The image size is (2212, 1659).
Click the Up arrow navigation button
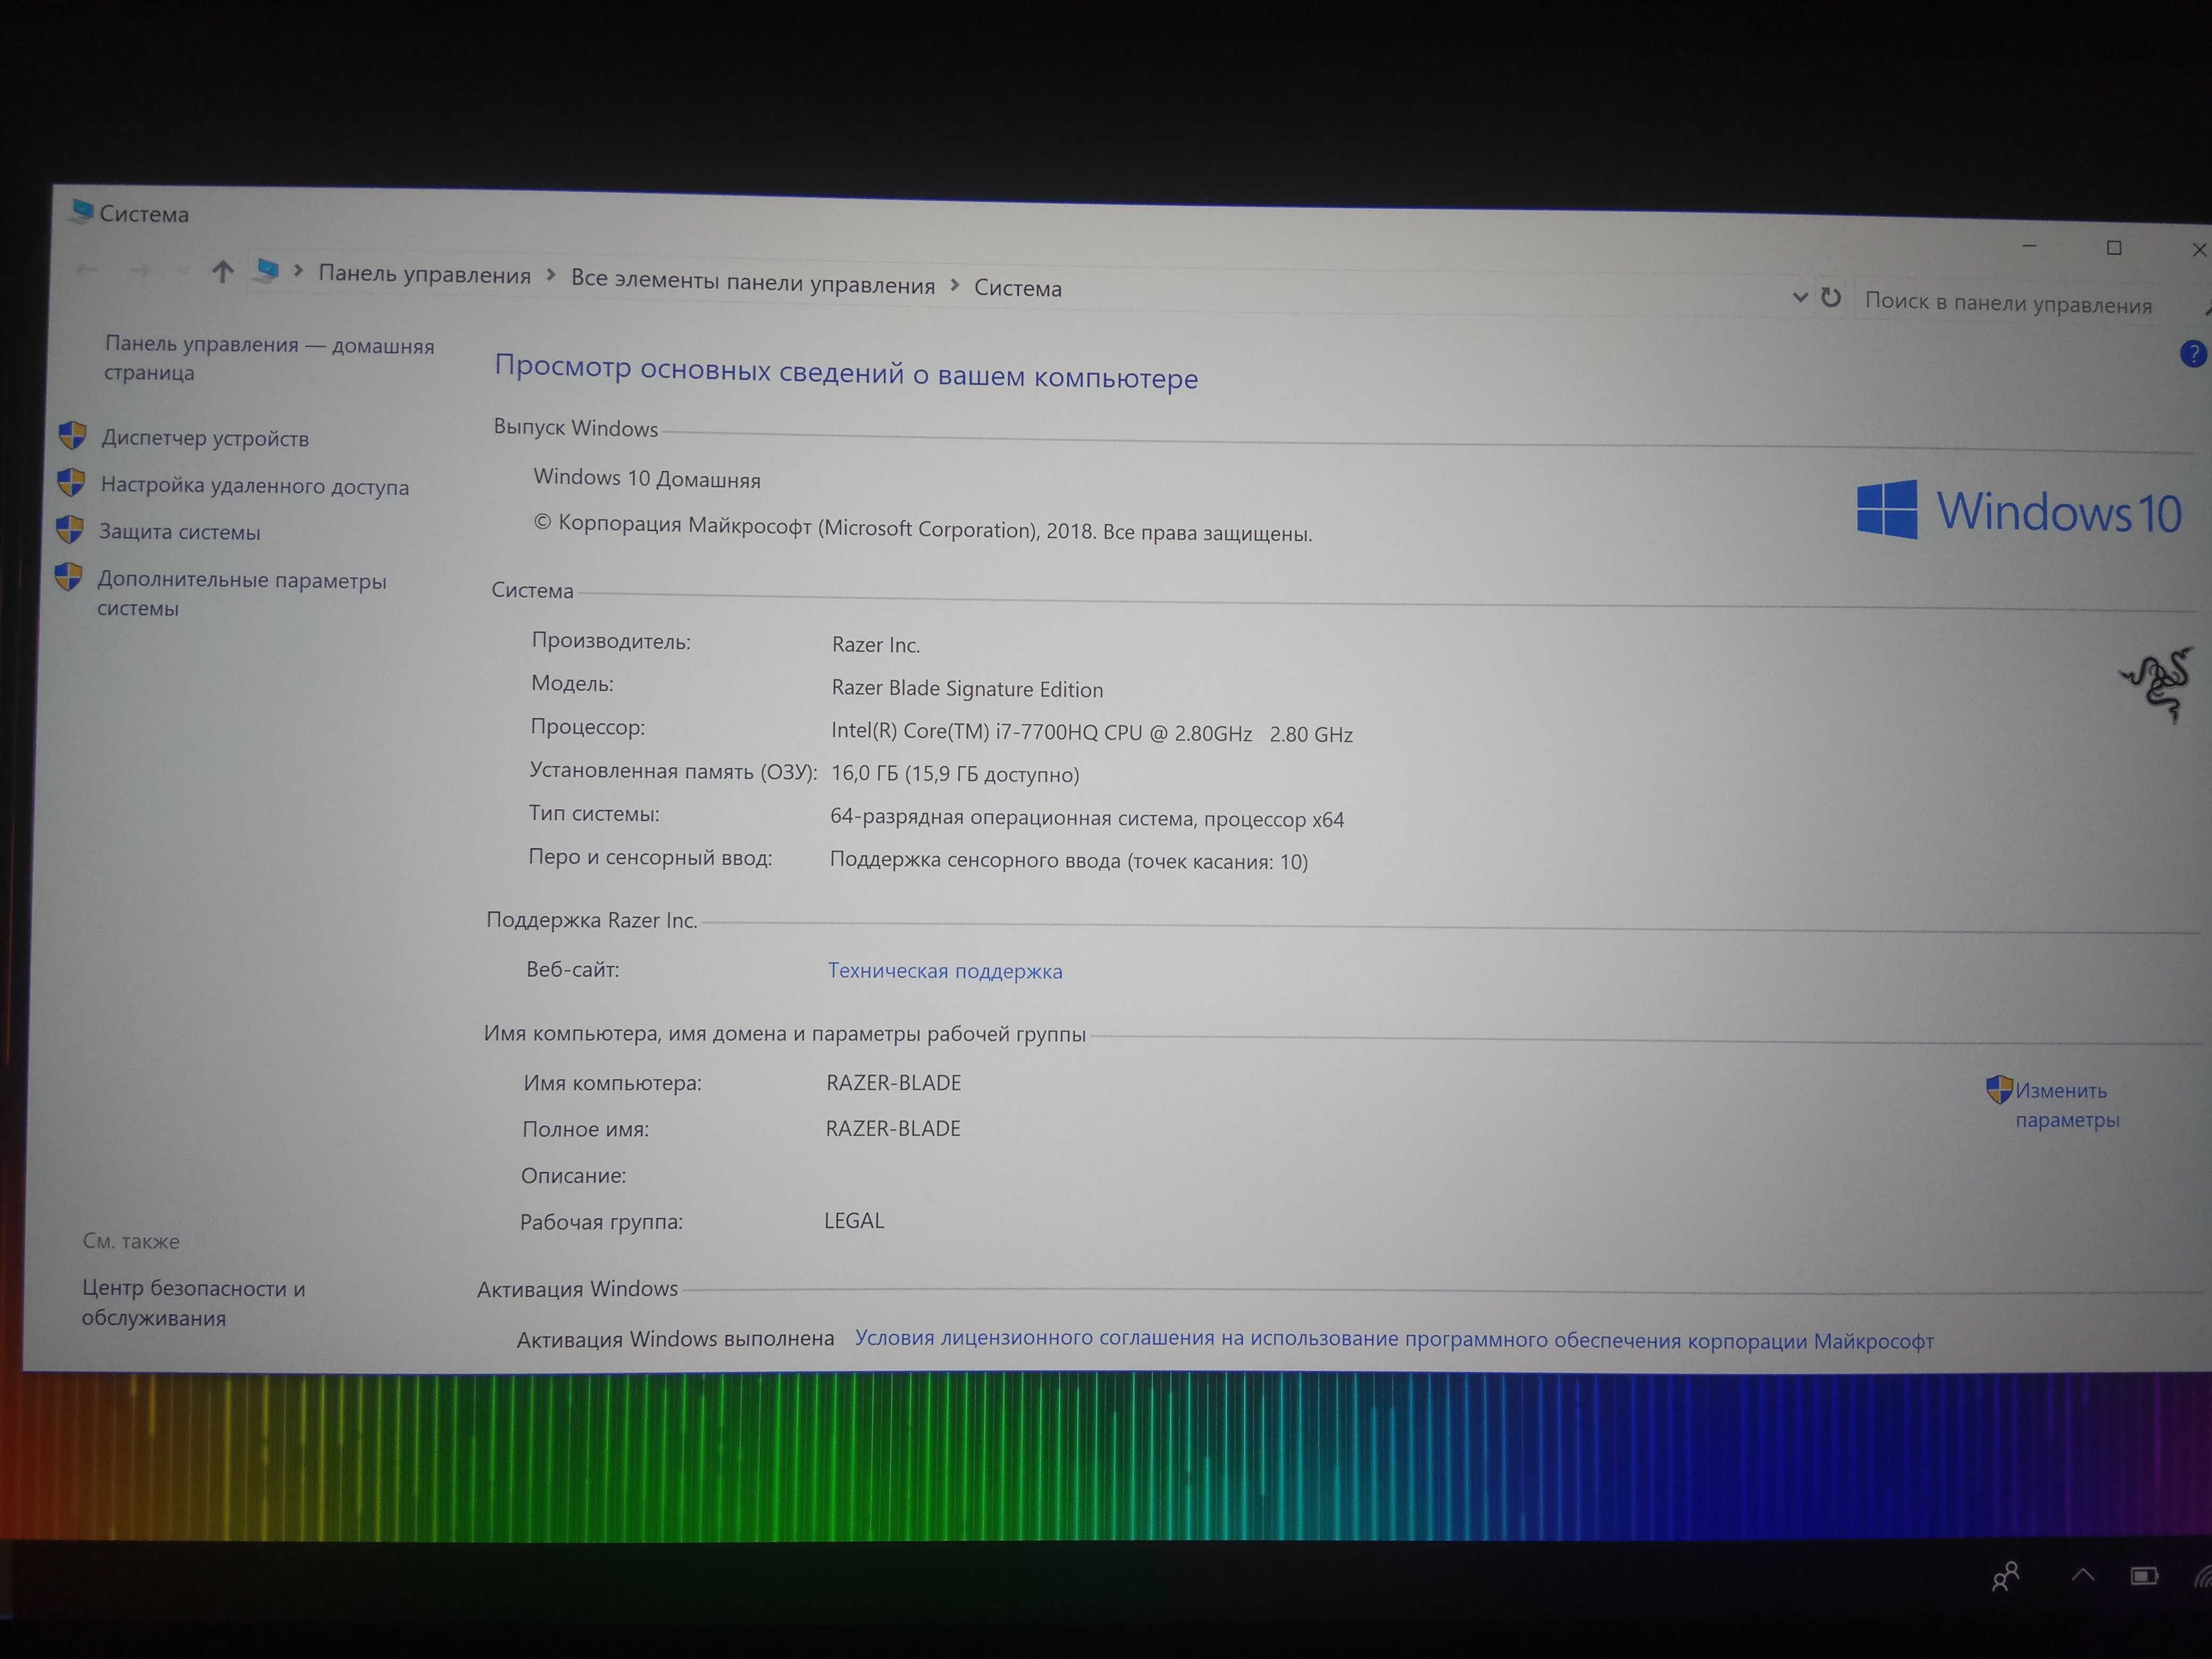[222, 271]
